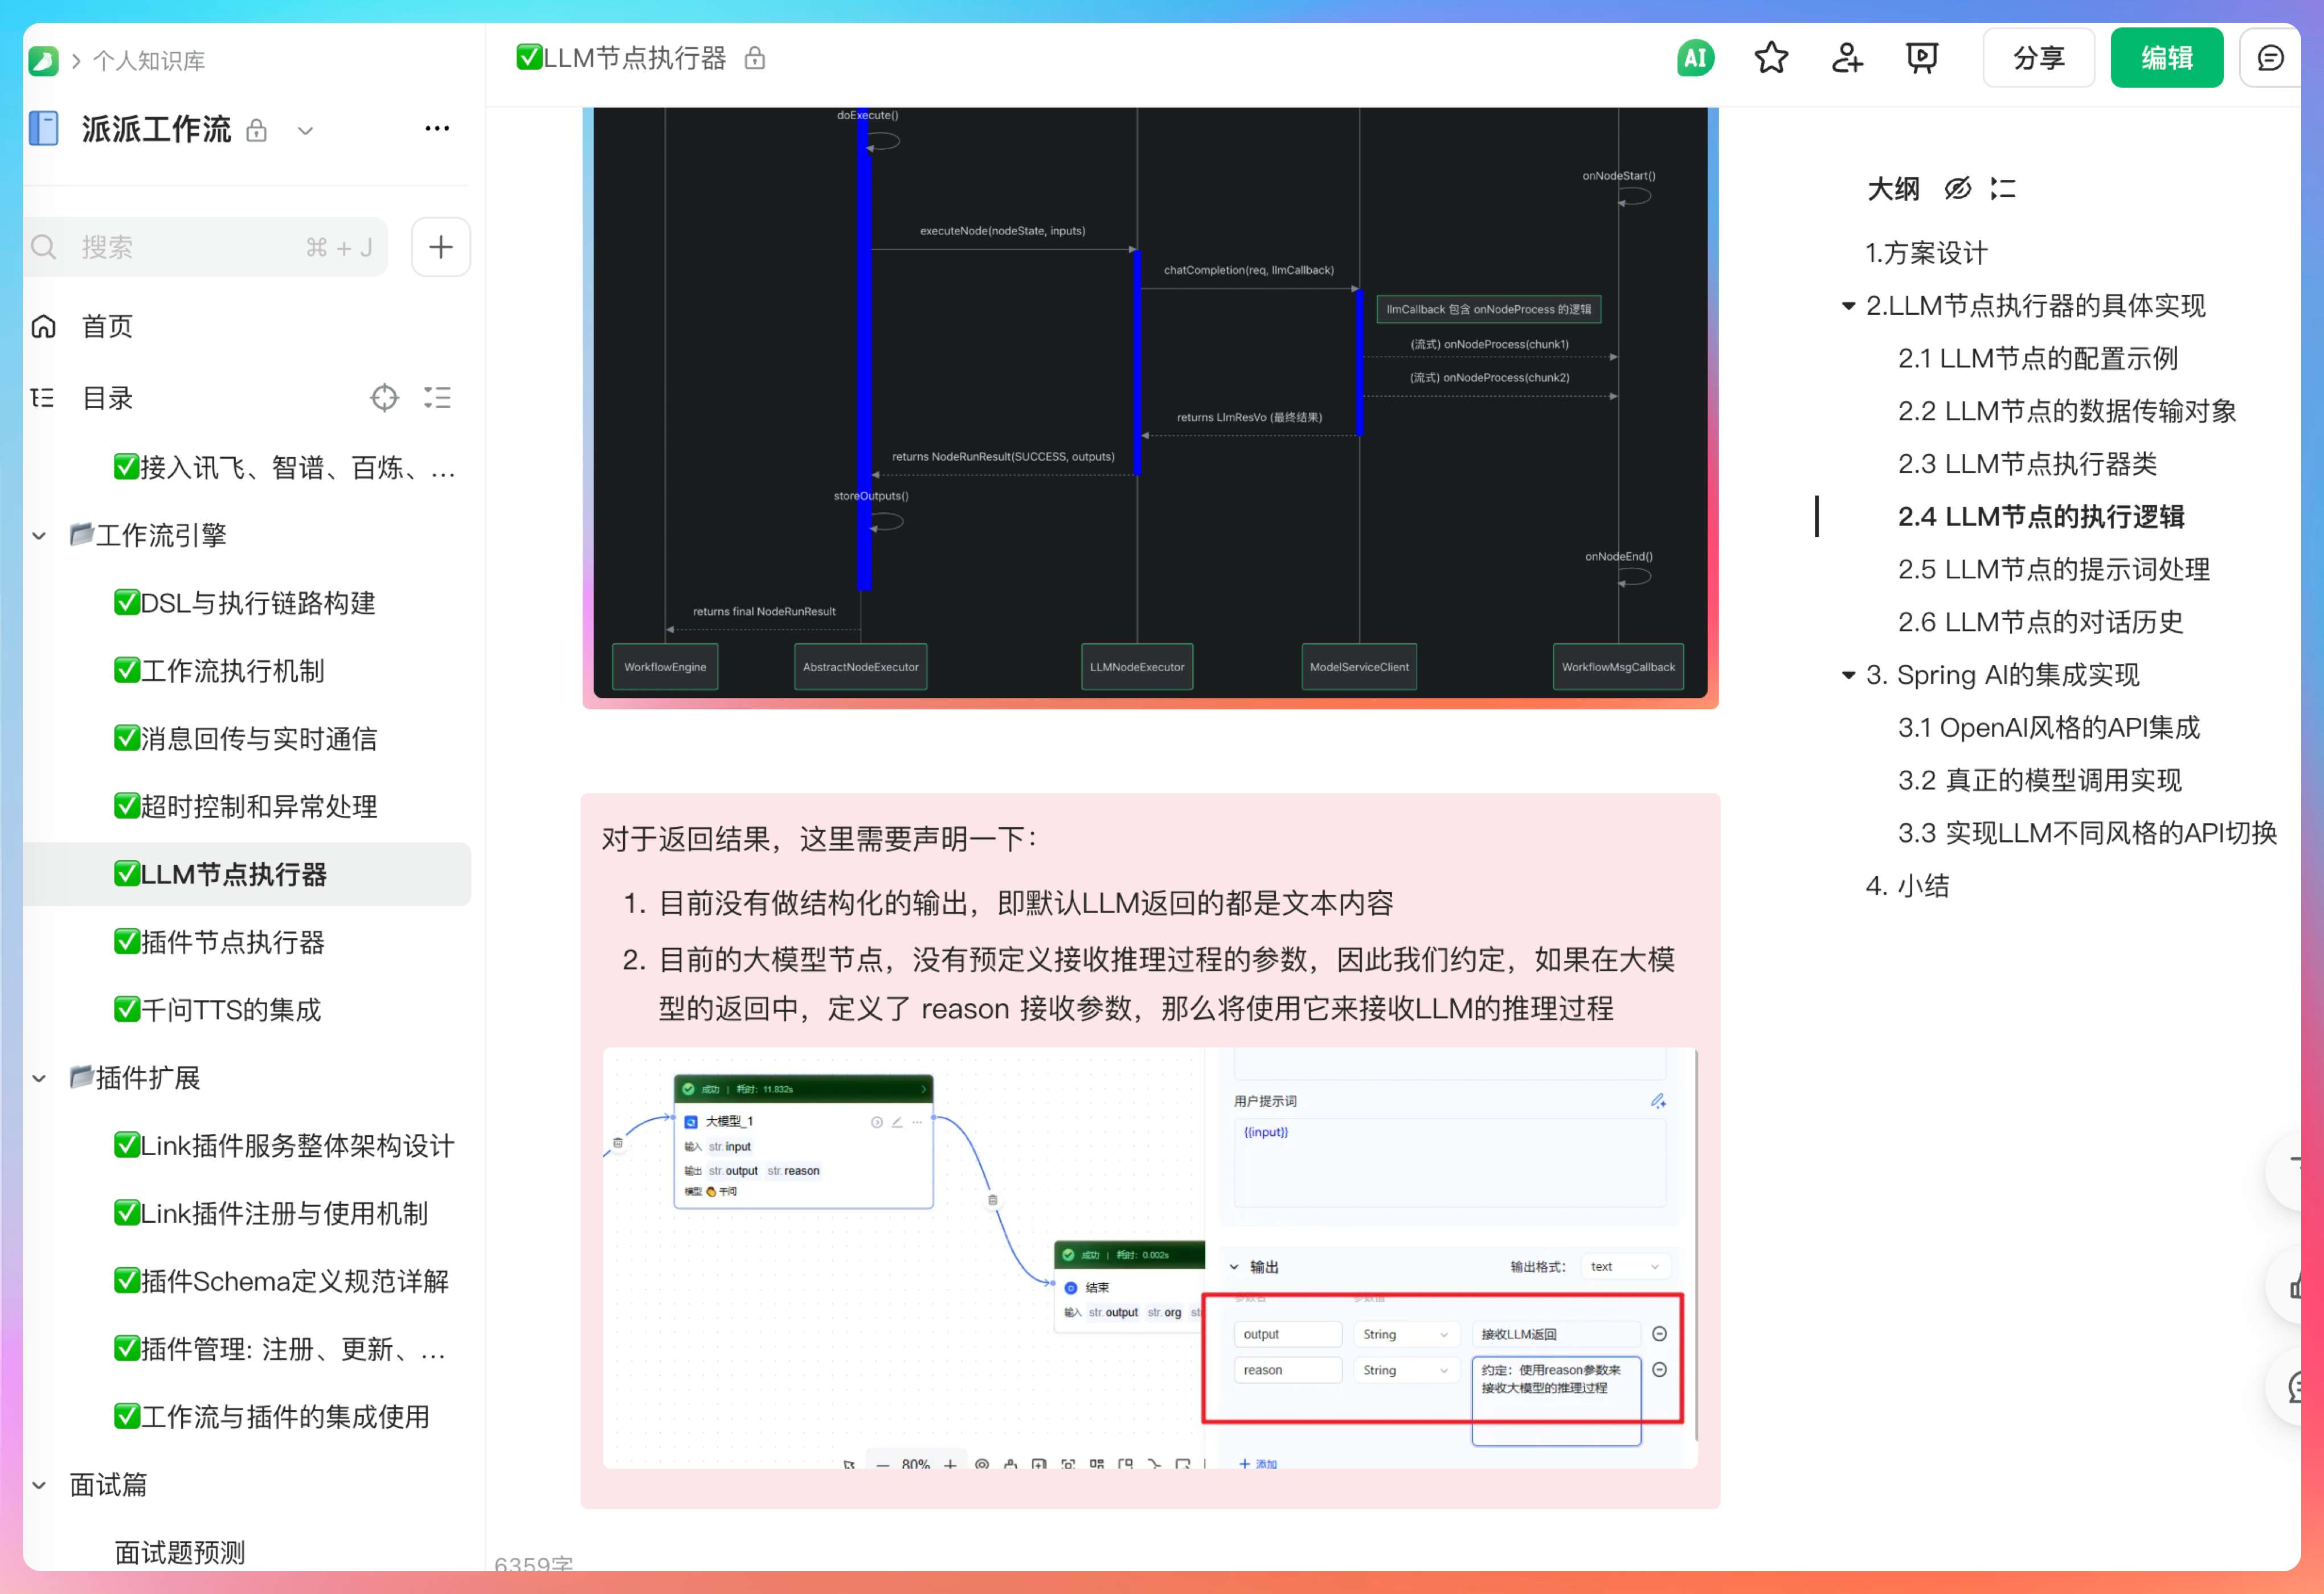Collapse 3. Spring AI的集成实现 outline section
Viewport: 2324px width, 1594px height.
(x=1847, y=675)
